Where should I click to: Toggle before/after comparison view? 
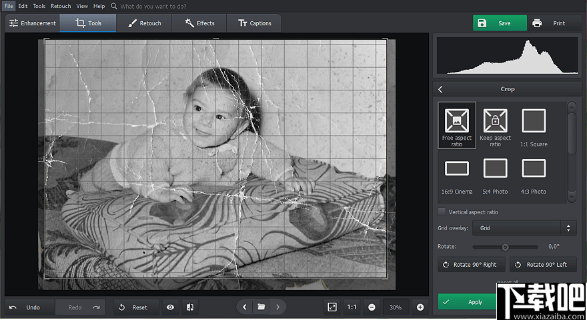coord(190,307)
